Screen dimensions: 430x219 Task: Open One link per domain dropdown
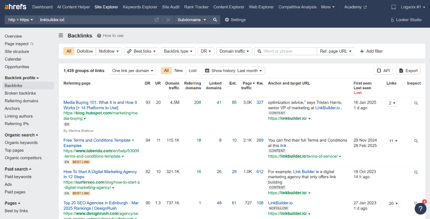pyautogui.click(x=133, y=71)
